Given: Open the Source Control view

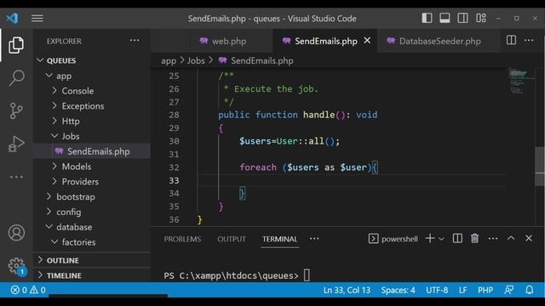Looking at the screenshot, I should click(x=16, y=111).
